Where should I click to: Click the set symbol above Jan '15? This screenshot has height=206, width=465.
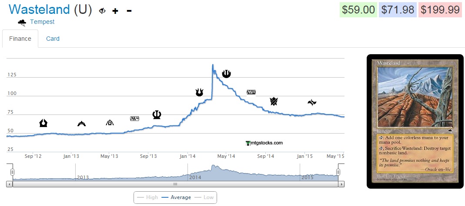[x=311, y=102]
